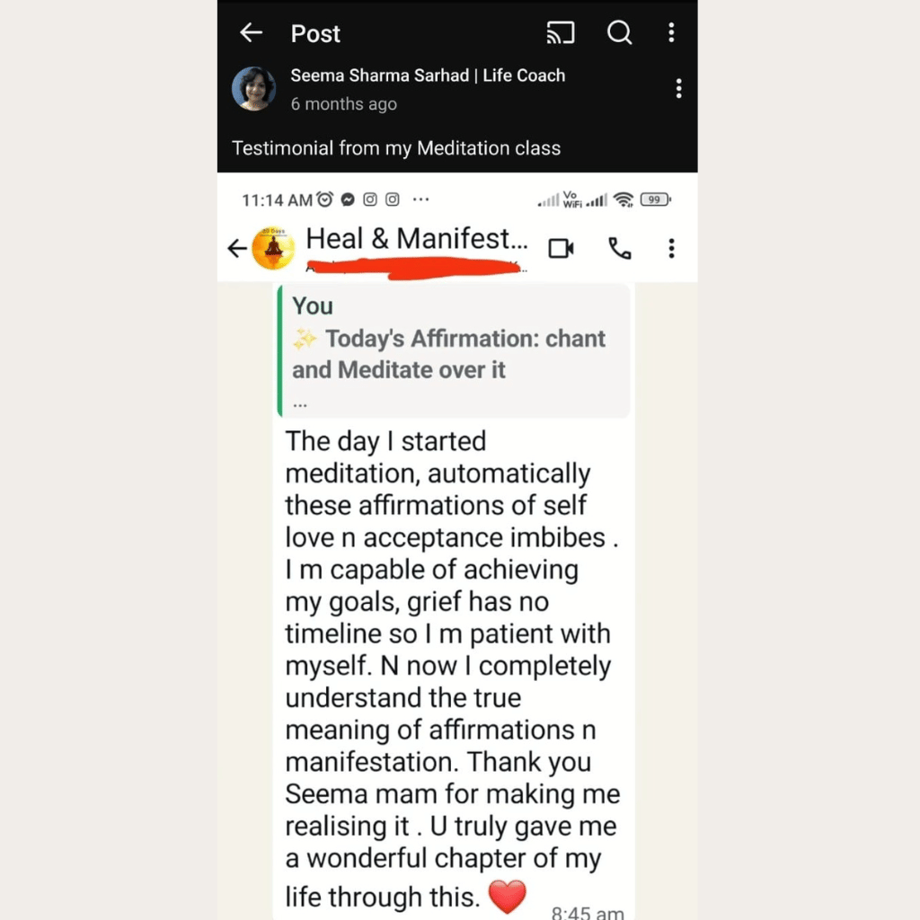This screenshot has height=920, width=920.
Task: Start a video call in the chat
Action: [x=562, y=249]
